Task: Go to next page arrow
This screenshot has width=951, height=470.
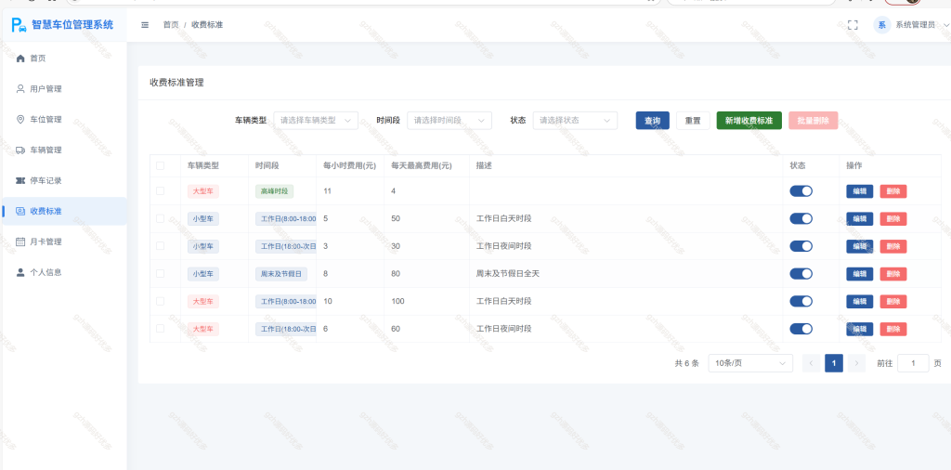Action: coord(856,363)
